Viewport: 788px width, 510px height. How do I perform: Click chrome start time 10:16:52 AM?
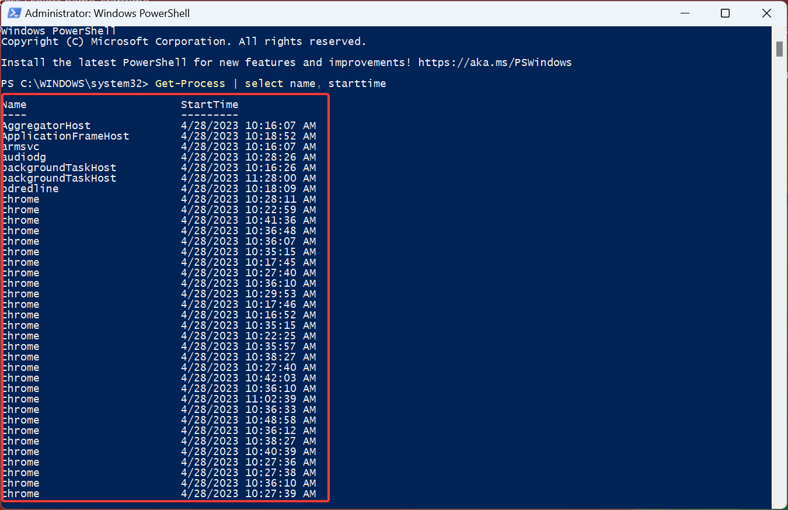coord(249,315)
